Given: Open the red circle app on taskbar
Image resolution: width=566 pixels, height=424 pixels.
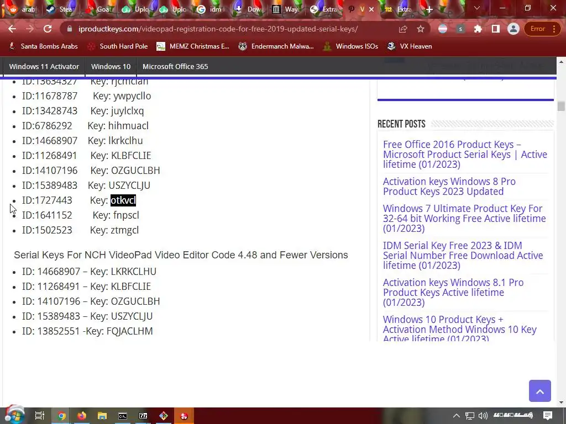Looking at the screenshot, I should coord(184,416).
